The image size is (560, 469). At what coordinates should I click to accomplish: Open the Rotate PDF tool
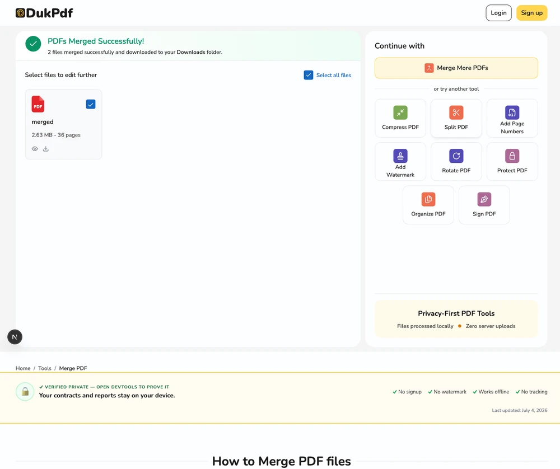pyautogui.click(x=456, y=162)
